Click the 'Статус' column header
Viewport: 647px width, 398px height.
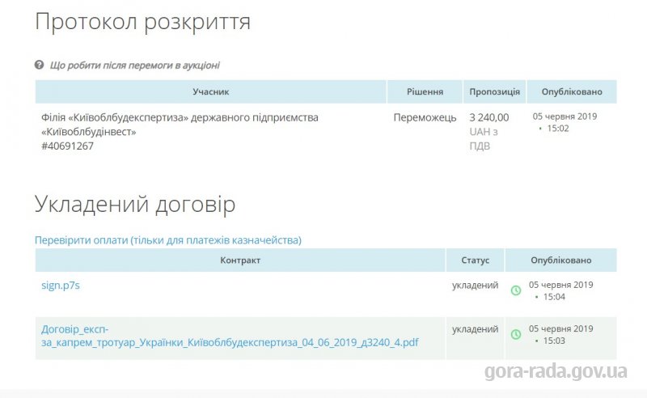(476, 260)
